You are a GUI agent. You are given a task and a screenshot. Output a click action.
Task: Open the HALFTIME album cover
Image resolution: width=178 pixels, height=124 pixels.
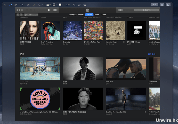click(29, 31)
